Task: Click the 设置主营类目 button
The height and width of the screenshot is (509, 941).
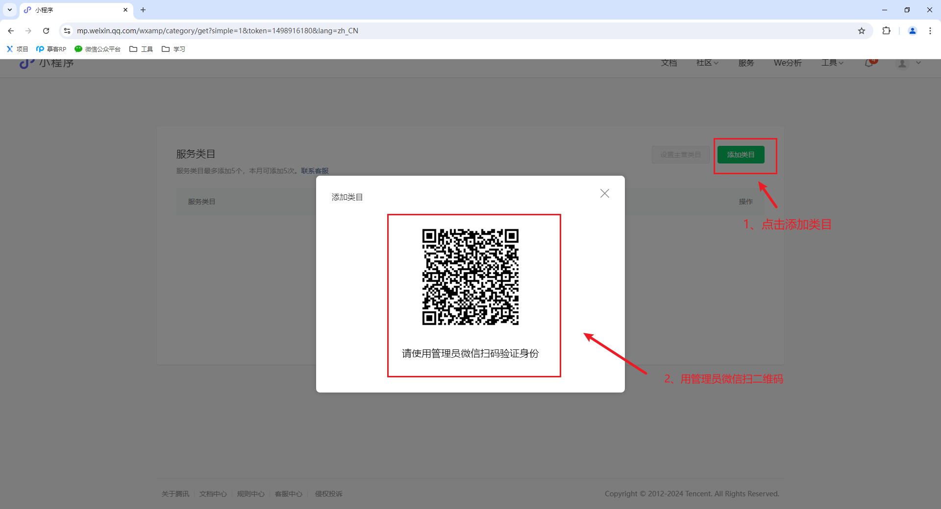Action: (x=681, y=155)
